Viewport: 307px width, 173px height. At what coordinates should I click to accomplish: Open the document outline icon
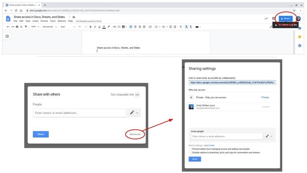click(7, 36)
